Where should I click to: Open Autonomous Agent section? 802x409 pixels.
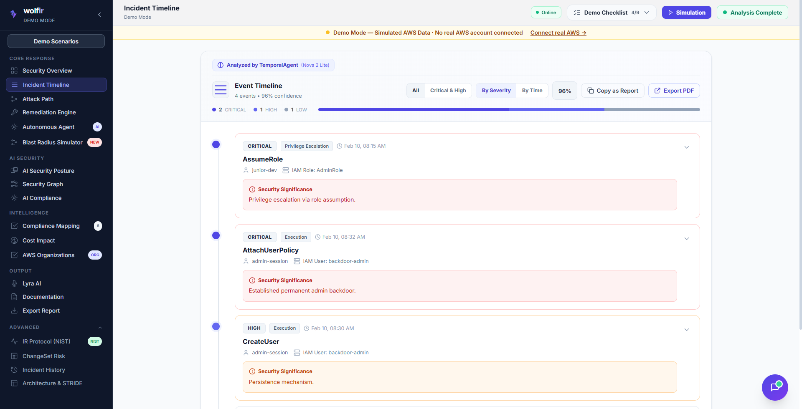click(x=56, y=127)
